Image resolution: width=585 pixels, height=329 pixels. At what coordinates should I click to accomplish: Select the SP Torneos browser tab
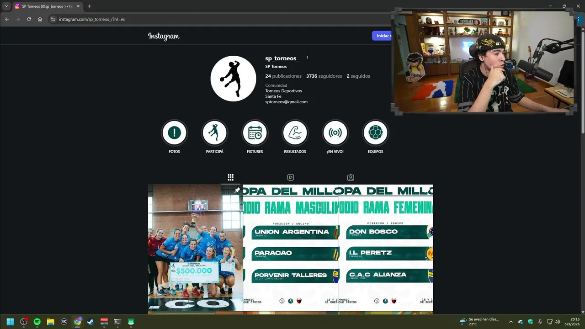coord(48,6)
